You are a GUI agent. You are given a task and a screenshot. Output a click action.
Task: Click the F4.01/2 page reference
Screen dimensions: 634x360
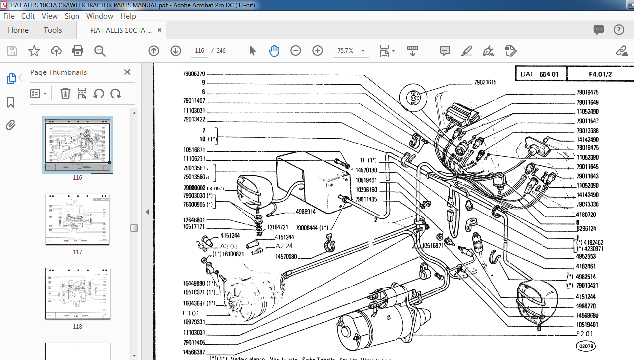(600, 74)
